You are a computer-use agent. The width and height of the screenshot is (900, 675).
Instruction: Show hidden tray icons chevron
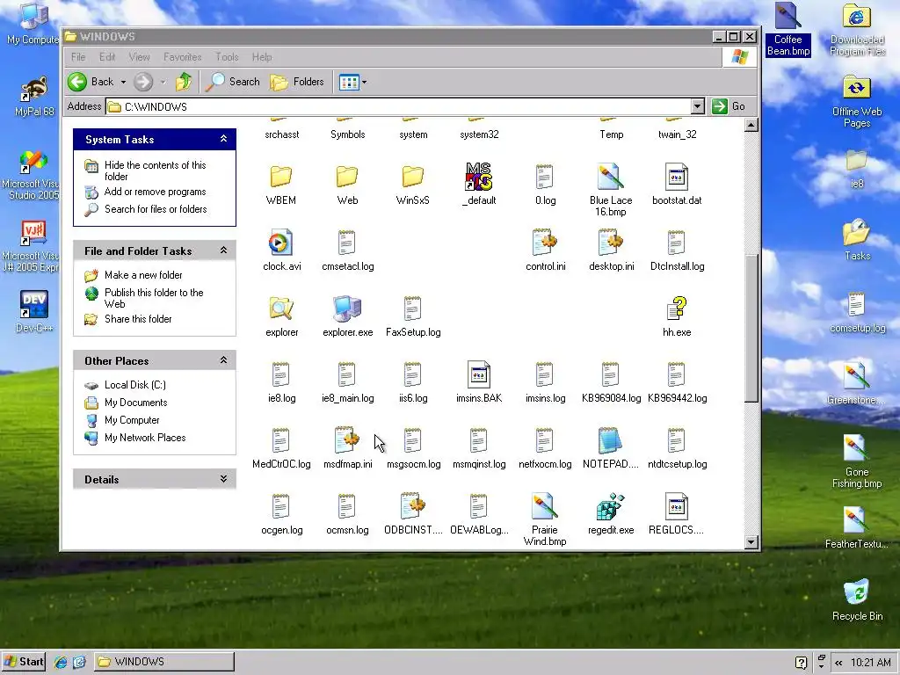(838, 663)
